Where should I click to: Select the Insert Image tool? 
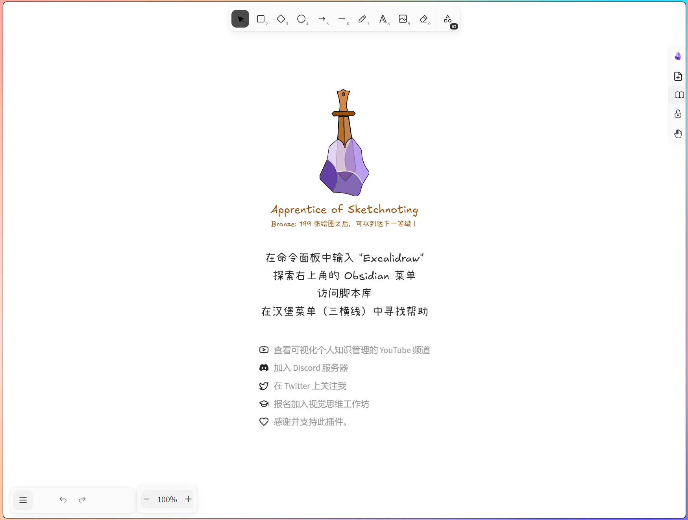click(x=403, y=19)
